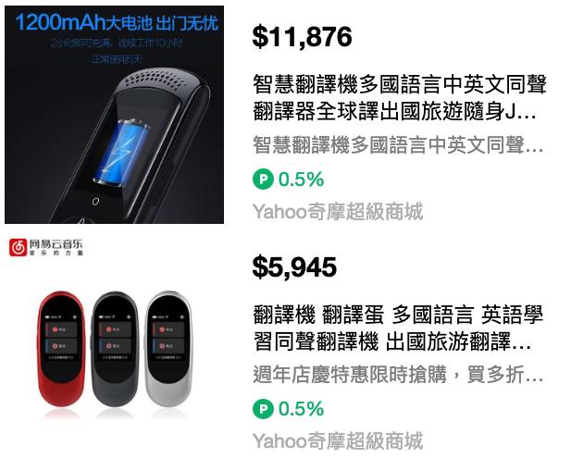Open the 翻譯機 翻譯蛋 product title
This screenshot has height=458, width=571.
[x=398, y=328]
